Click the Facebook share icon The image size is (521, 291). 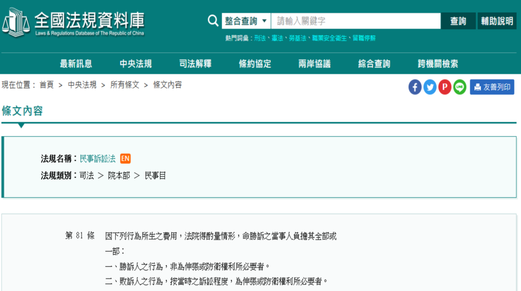coord(415,87)
